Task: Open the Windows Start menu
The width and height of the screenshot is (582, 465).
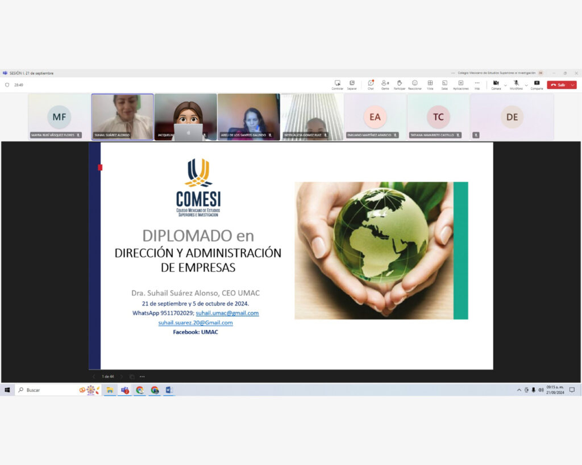Action: [7, 389]
